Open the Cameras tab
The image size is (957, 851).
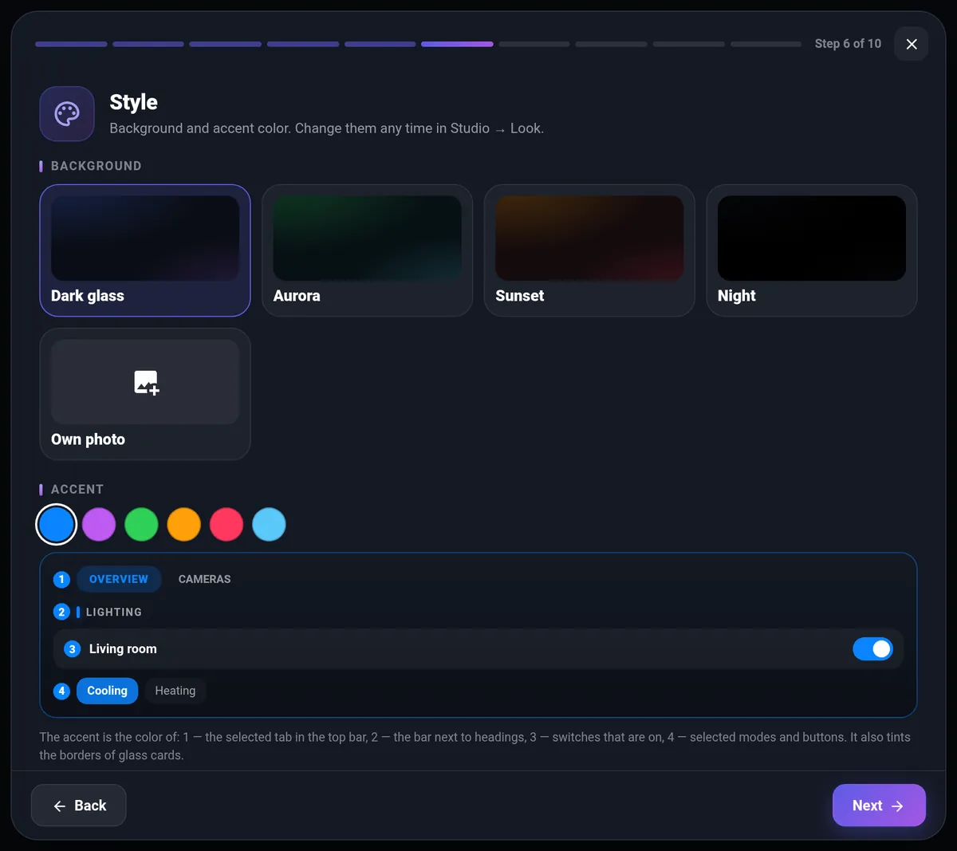(x=205, y=579)
